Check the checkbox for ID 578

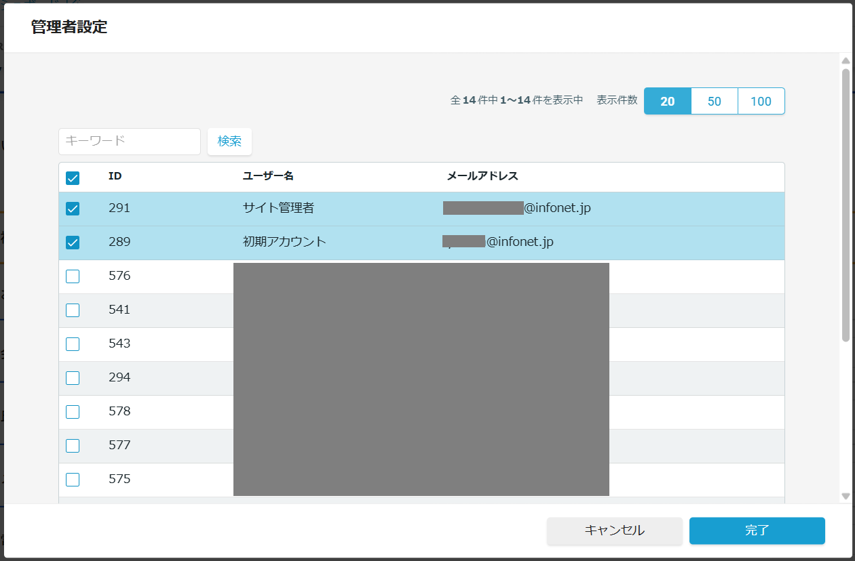pos(73,412)
